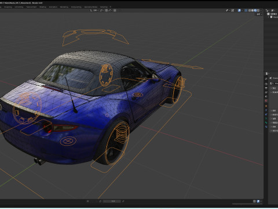Switch to the Texture Paint workspace tab
Screen dimensions: 278x209
click(31, 7)
